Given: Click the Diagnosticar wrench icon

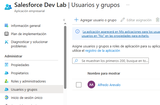Looking at the screenshot, I should click(6, 42).
